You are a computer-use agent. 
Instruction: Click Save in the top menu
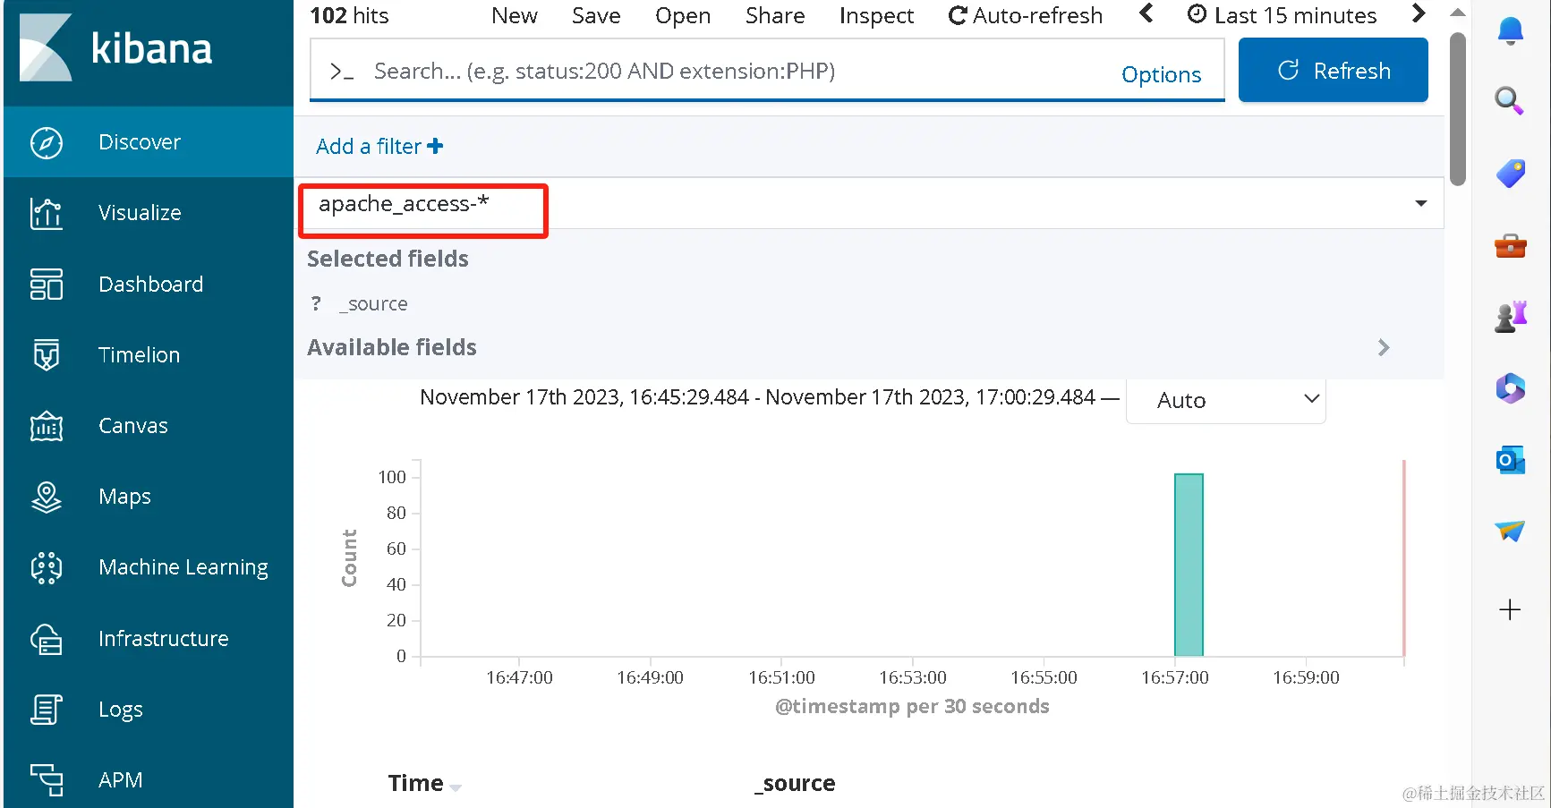tap(596, 15)
